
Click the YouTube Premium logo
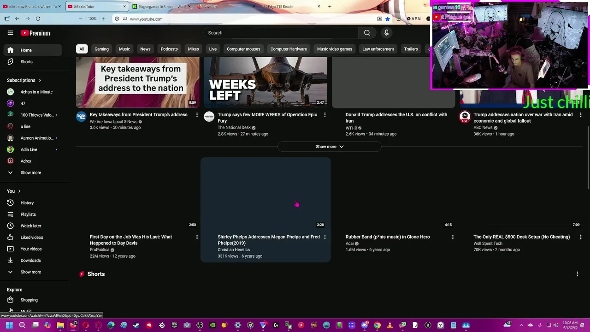click(x=35, y=33)
